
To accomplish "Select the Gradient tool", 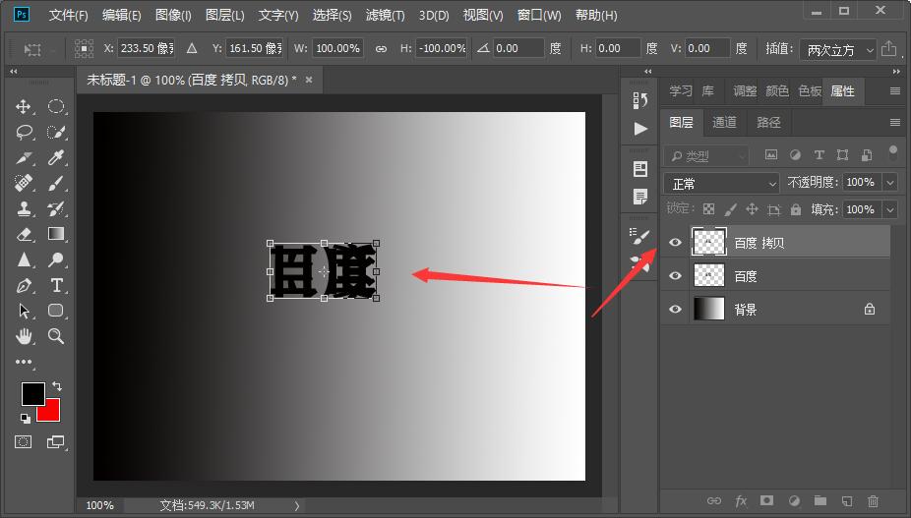I will click(x=56, y=234).
